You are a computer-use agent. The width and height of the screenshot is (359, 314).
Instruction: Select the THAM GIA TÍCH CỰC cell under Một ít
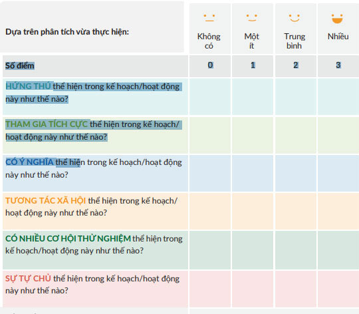253,135
